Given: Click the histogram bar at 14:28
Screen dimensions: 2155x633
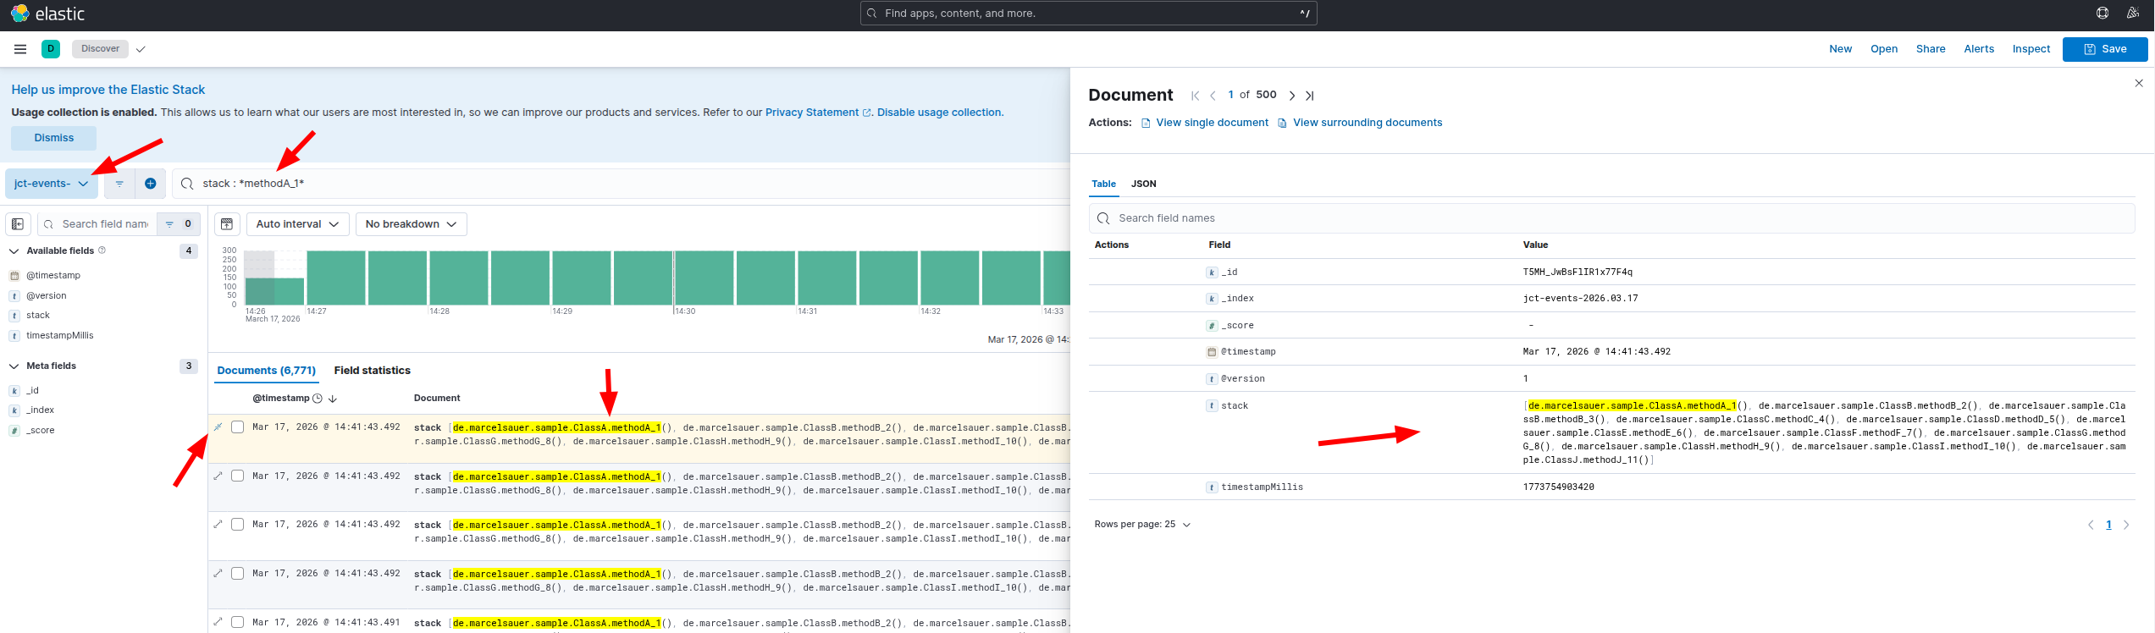Looking at the screenshot, I should pos(459,278).
